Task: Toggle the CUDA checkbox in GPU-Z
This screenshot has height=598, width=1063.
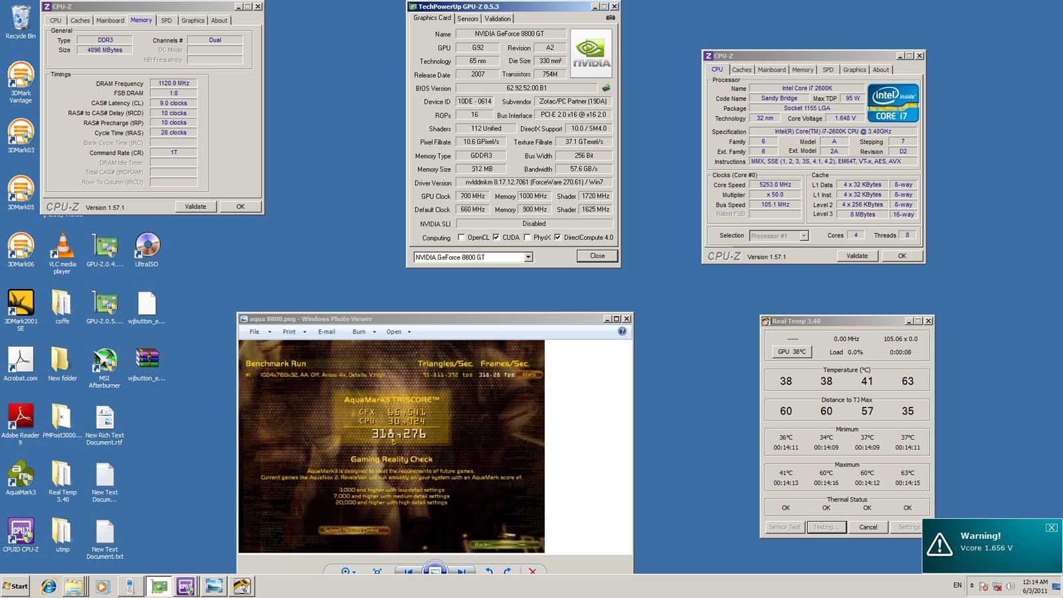Action: 496,237
